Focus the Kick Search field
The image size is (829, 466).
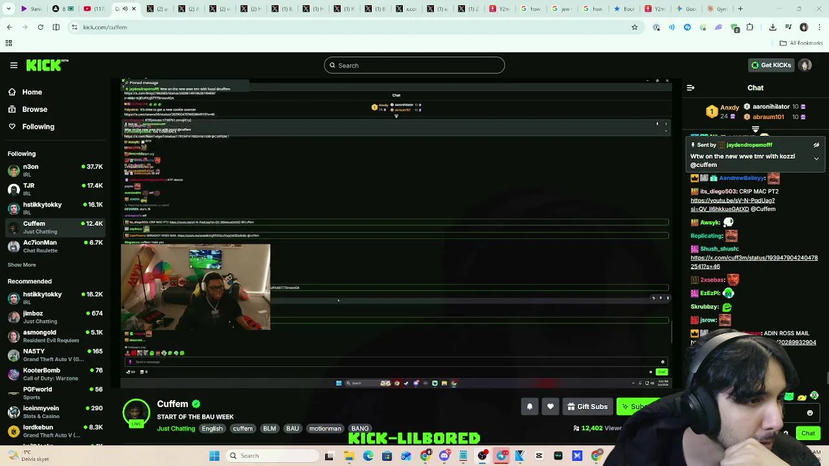click(414, 65)
